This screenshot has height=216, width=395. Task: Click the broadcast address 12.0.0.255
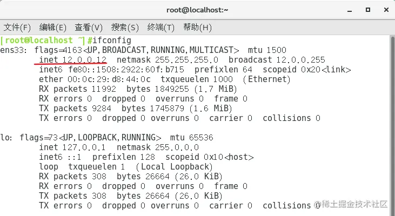click(301, 60)
